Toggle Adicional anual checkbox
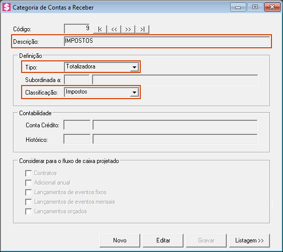The height and width of the screenshot is (252, 283). tap(28, 183)
